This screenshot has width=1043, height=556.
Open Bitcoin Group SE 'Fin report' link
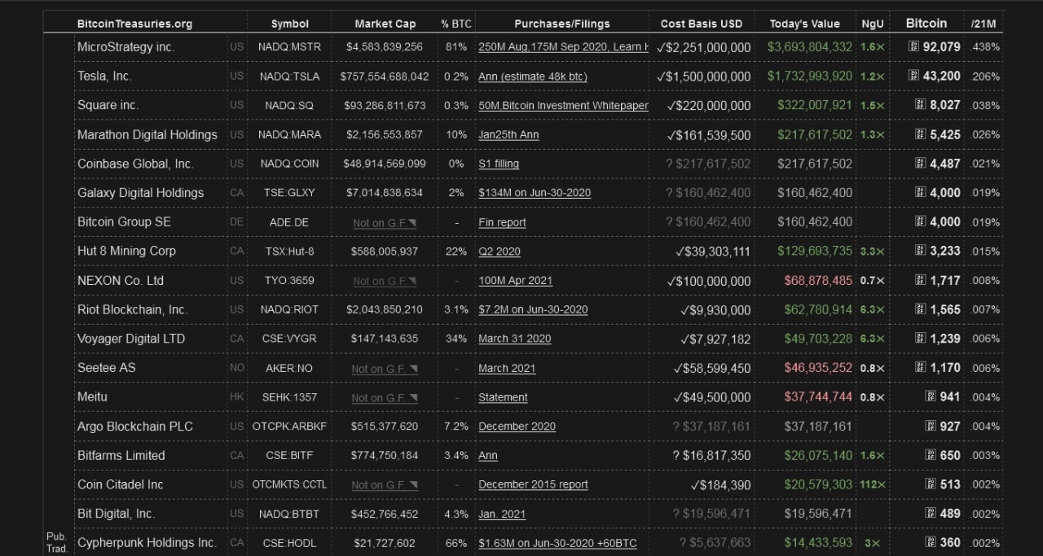[x=502, y=222]
